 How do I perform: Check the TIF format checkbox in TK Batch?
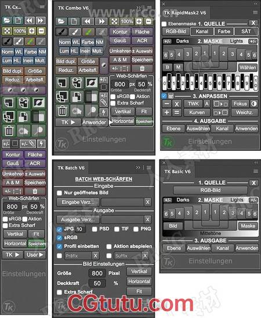pos(117,229)
